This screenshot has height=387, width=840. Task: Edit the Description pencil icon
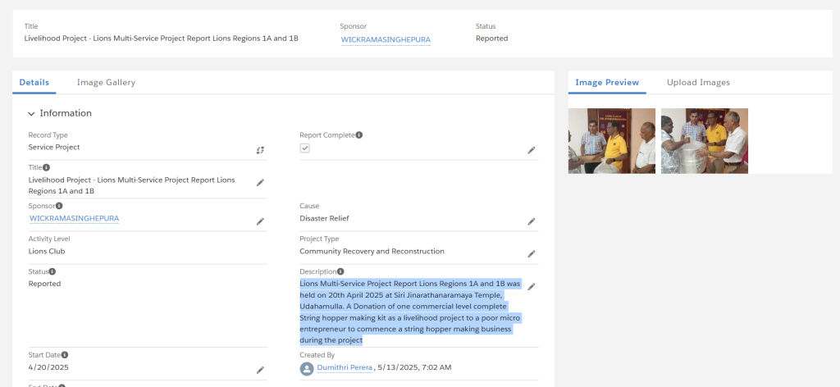532,287
